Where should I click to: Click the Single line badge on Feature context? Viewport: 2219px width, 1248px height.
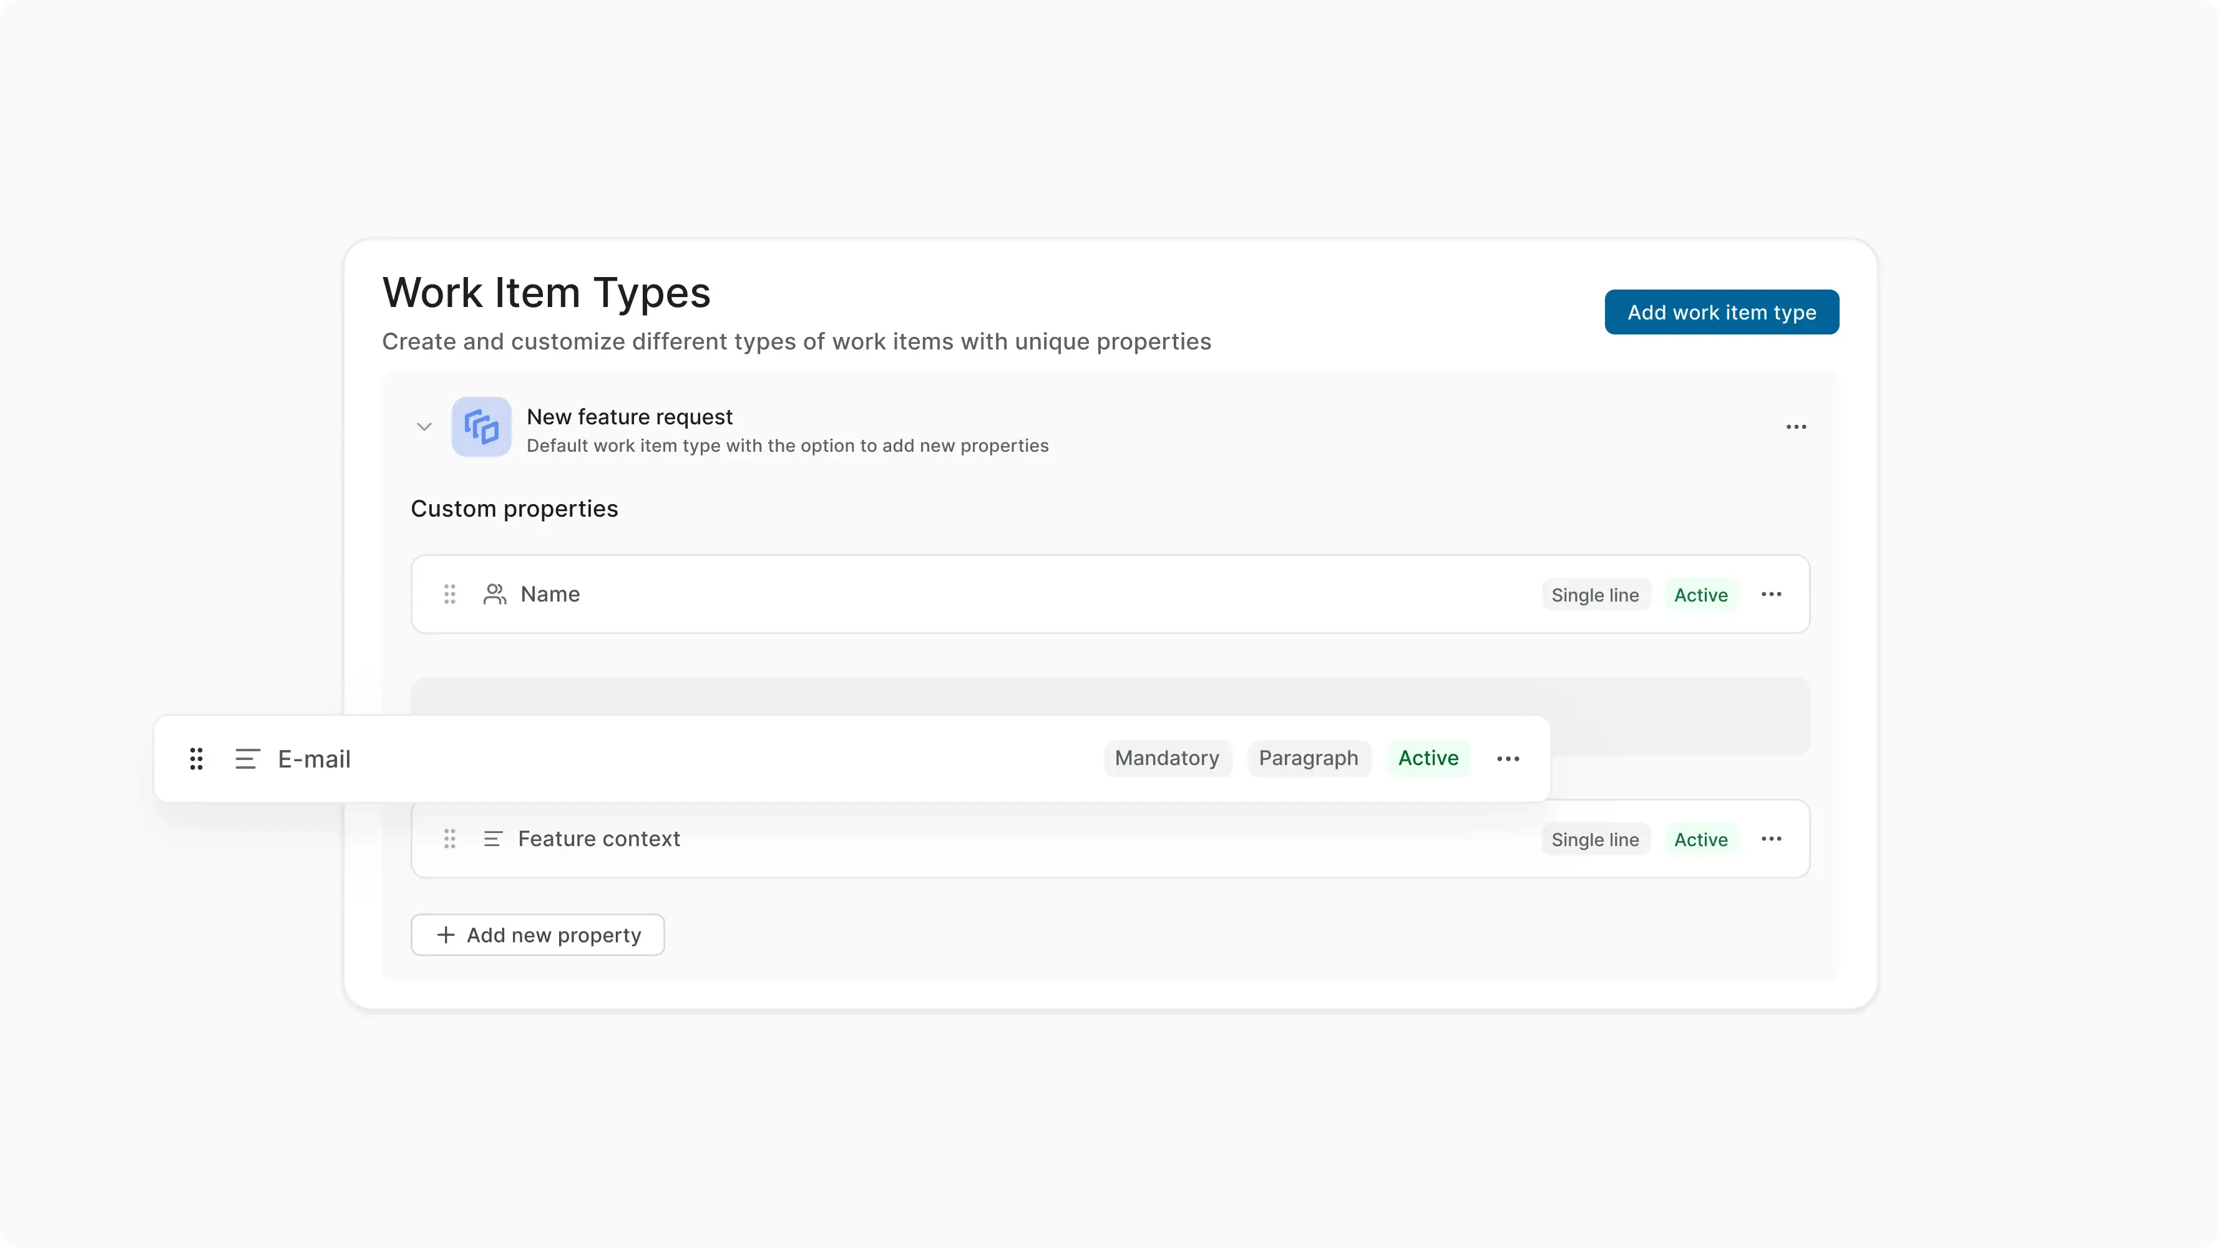[1594, 838]
